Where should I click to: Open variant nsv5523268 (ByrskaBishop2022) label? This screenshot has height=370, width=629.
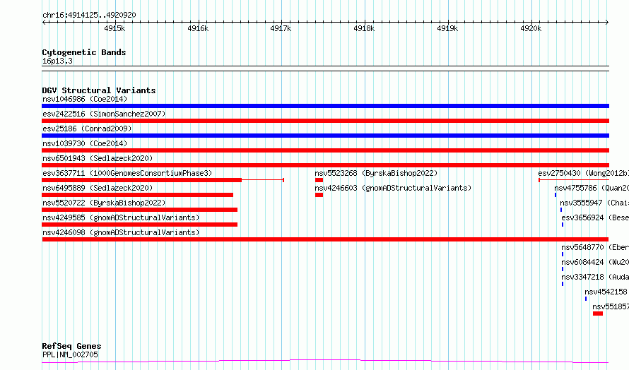[376, 173]
